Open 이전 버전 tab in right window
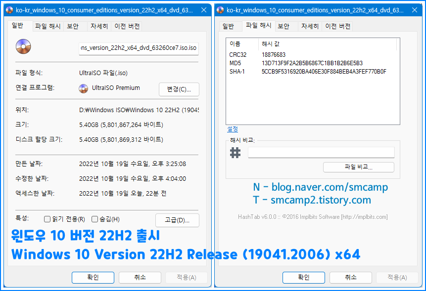This screenshot has height=291, width=426. (338, 26)
